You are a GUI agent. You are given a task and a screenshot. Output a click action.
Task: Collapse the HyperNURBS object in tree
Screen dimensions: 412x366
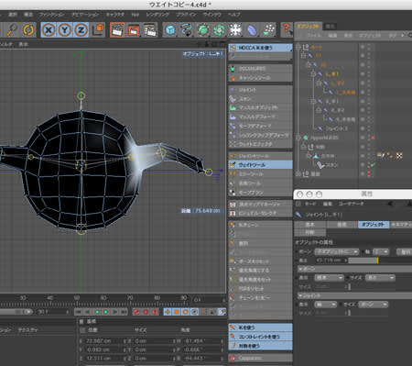coord(298,138)
